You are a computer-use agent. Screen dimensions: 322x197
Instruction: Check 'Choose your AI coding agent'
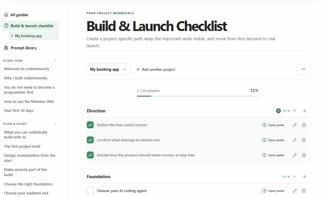pos(90,191)
